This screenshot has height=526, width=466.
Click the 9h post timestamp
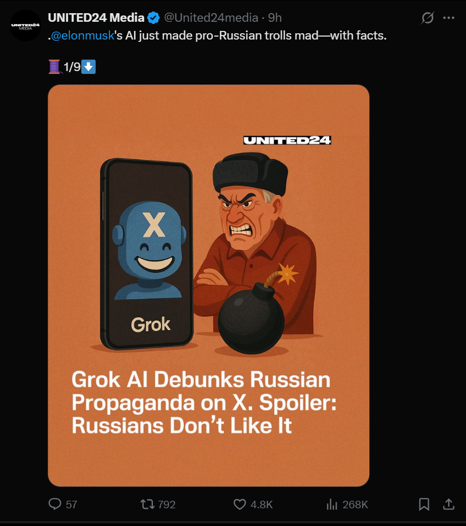pos(275,18)
